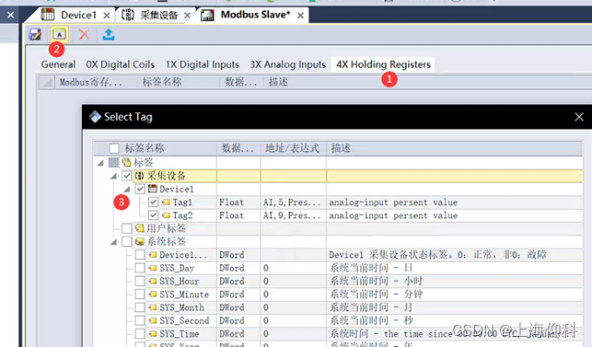Click the 采集设备 tab icon

pyautogui.click(x=128, y=15)
